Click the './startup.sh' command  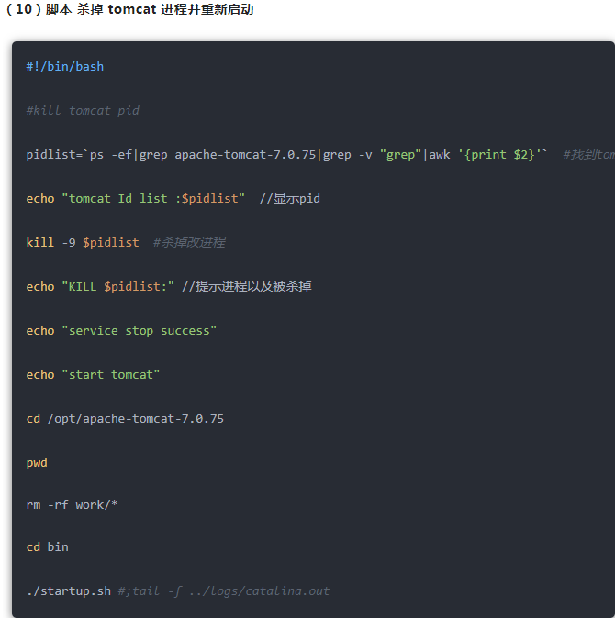point(69,590)
